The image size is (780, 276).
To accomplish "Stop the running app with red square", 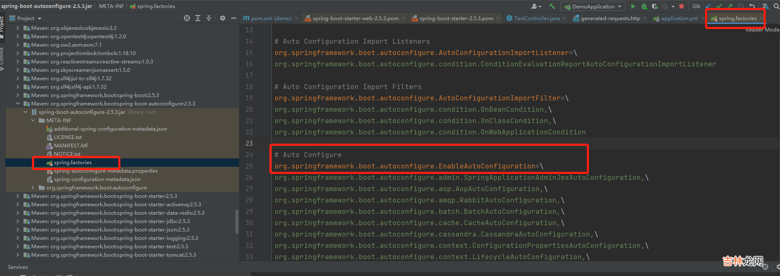I will (x=682, y=6).
